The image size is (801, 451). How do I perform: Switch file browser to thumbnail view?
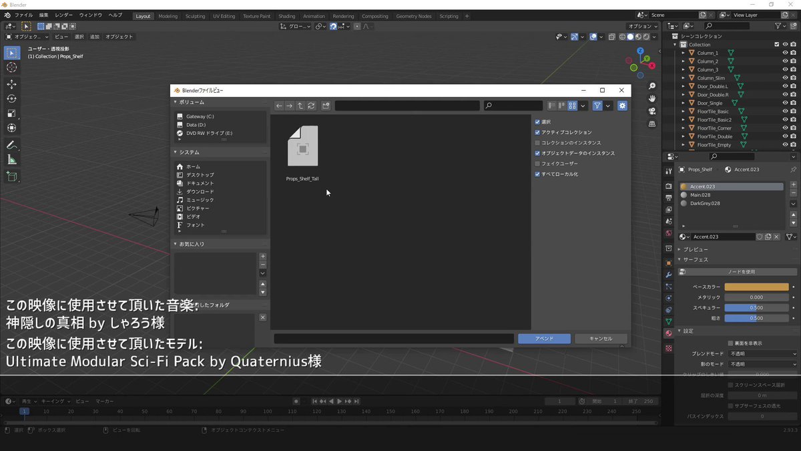[573, 106]
